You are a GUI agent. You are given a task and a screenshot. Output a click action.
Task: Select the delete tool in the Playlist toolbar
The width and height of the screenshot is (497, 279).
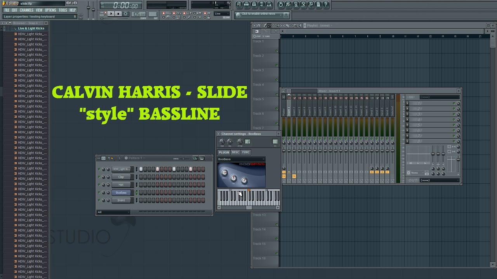coord(274,26)
